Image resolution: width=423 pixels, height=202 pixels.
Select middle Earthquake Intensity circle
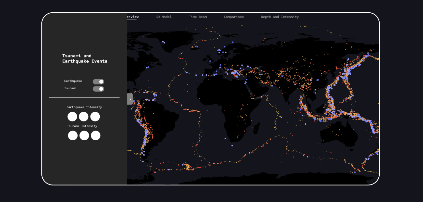[x=84, y=117]
